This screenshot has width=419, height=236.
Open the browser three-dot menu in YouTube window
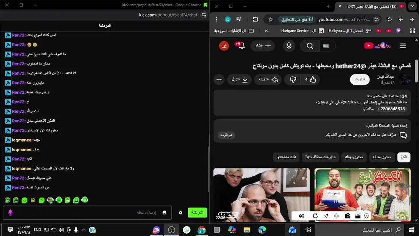click(x=216, y=19)
